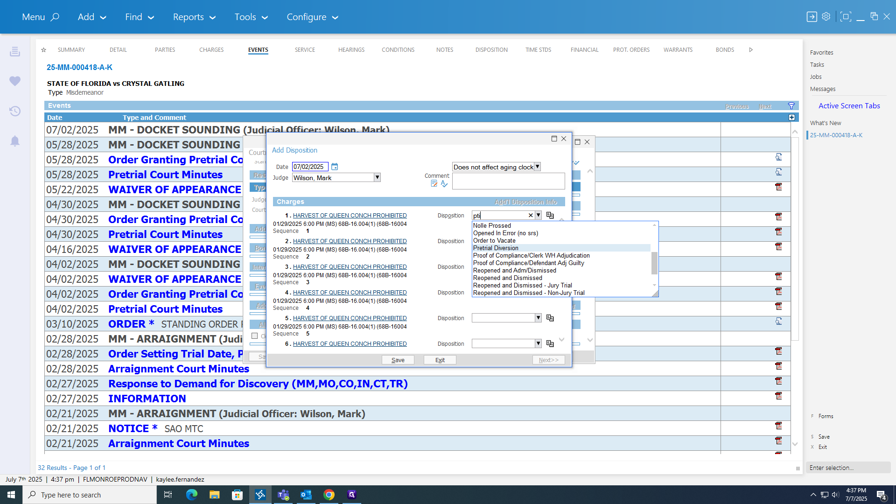Open File Explorer from the taskbar

pyautogui.click(x=214, y=495)
